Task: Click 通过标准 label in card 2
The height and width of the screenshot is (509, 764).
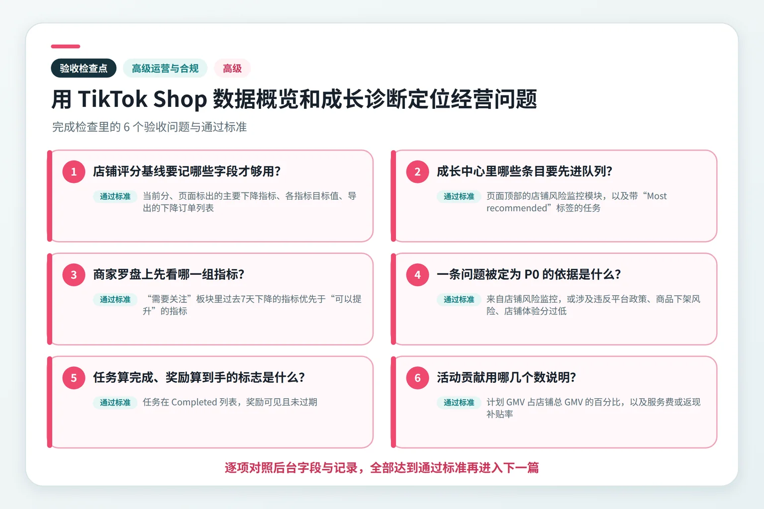Action: pyautogui.click(x=459, y=196)
